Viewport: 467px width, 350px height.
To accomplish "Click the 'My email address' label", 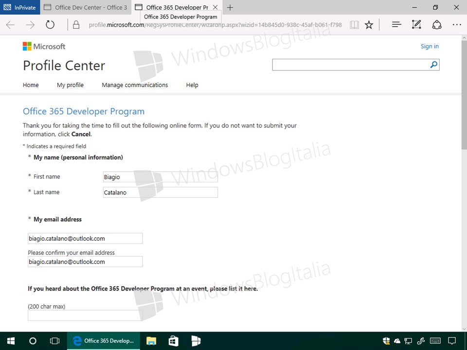I will [x=57, y=219].
